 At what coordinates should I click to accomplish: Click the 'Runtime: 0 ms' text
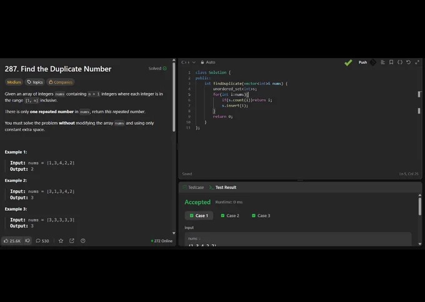(229, 202)
